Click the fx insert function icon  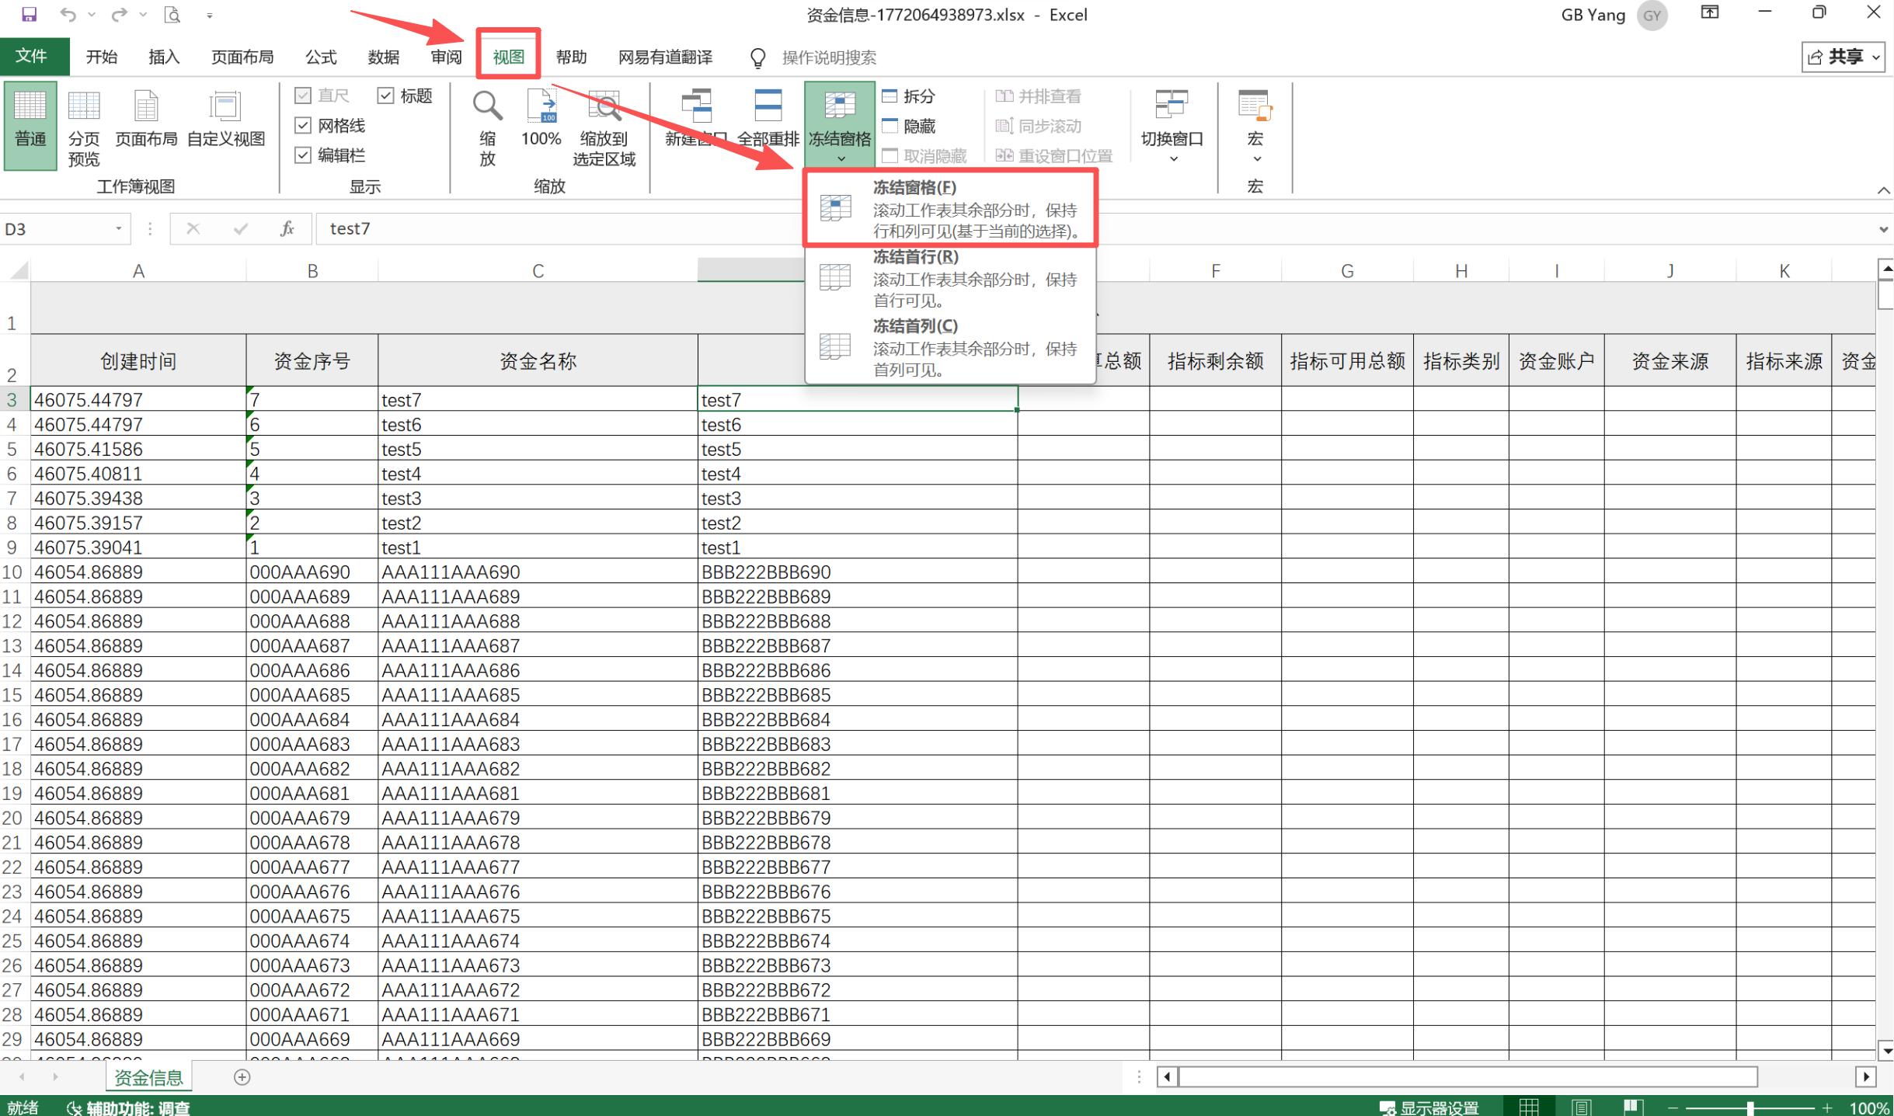tap(287, 228)
